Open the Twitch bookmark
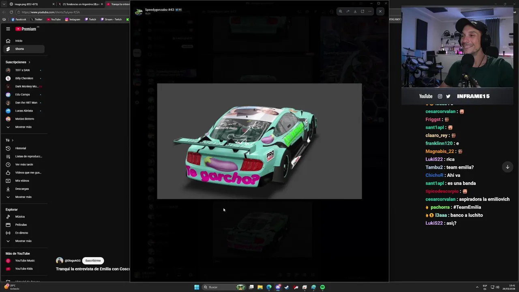The height and width of the screenshot is (292, 519). click(90, 19)
